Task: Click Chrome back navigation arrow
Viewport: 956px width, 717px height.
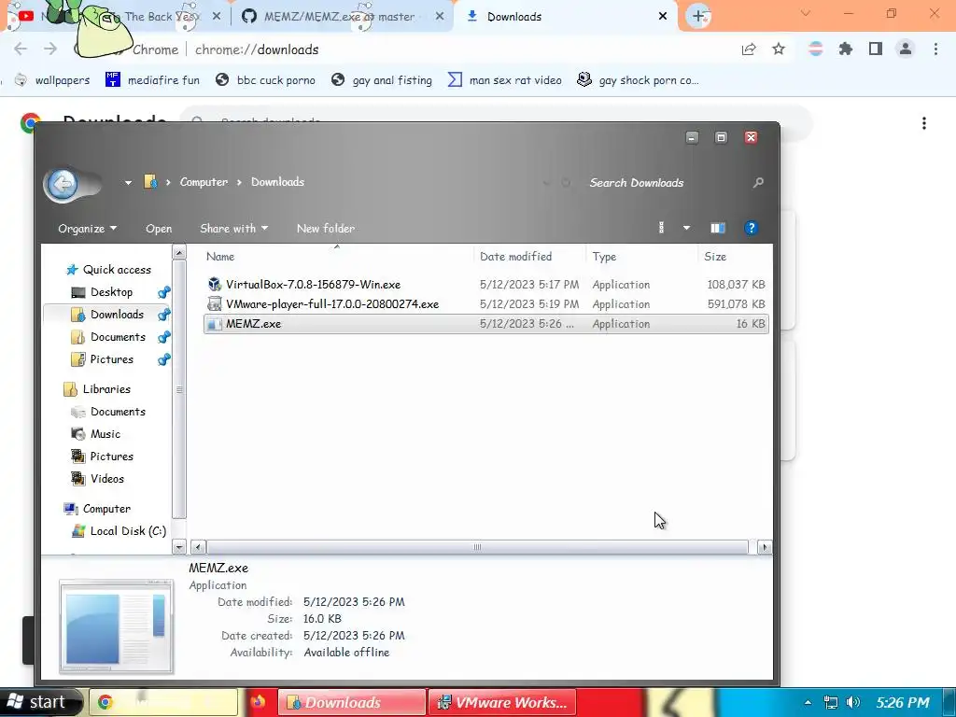Action: 21,49
